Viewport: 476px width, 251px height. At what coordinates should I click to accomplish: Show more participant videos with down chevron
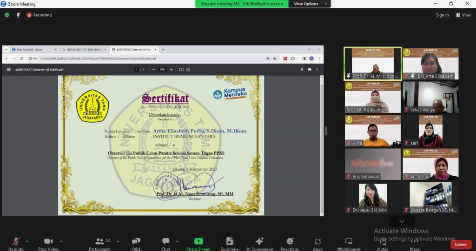coord(402,221)
